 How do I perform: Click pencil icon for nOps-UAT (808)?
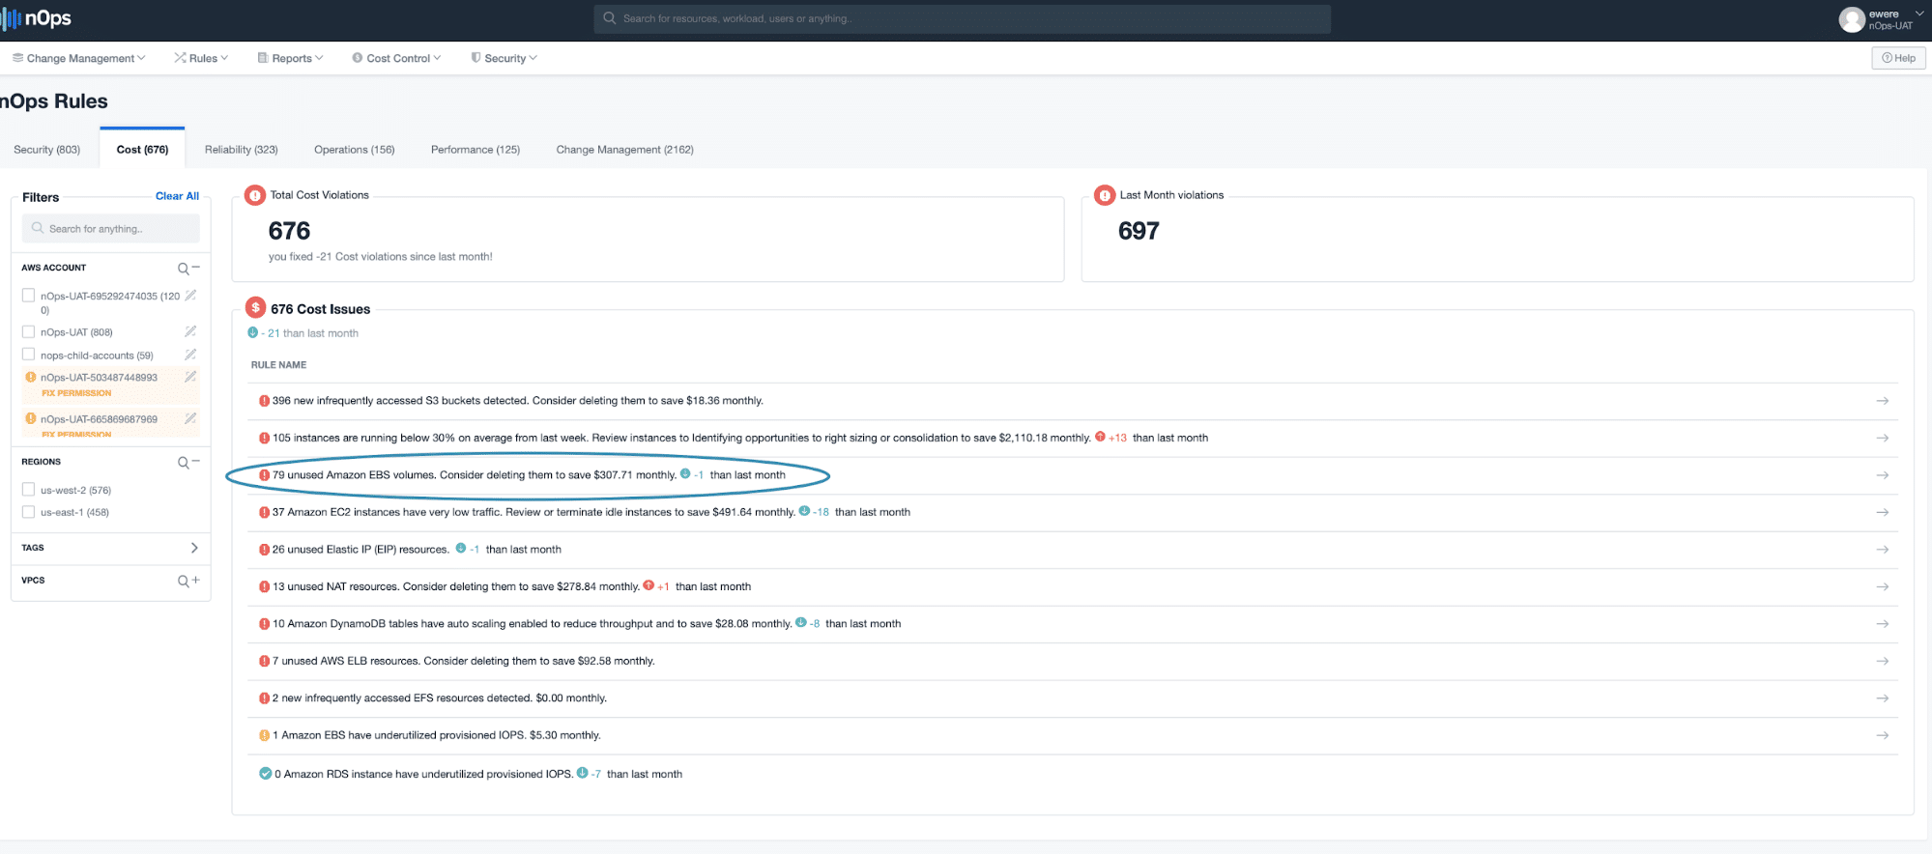[x=190, y=331]
